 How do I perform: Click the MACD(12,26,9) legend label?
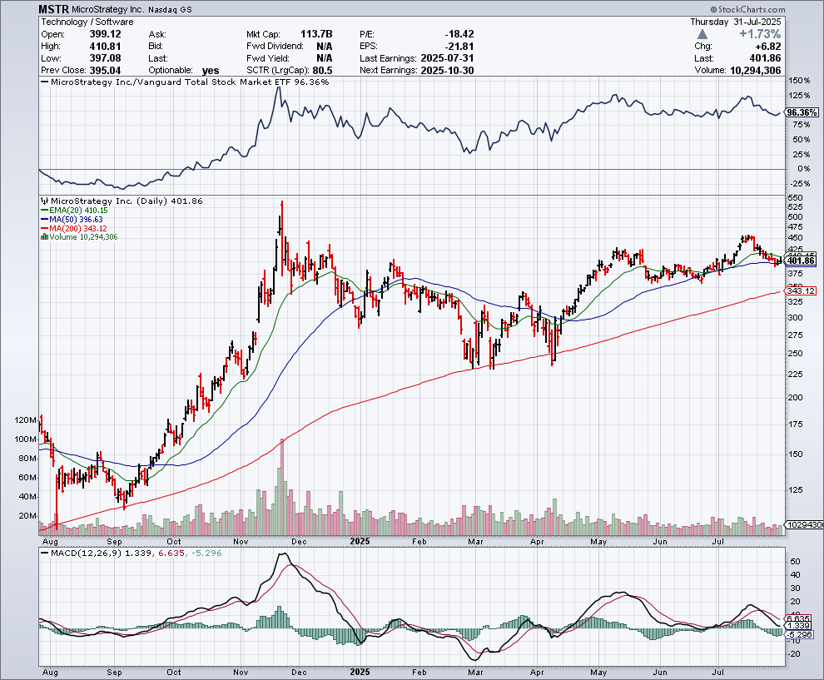[86, 553]
